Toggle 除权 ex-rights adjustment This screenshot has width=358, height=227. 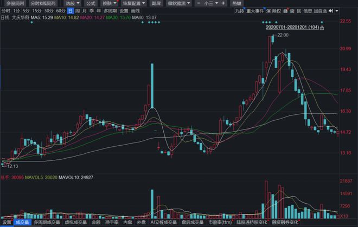[x=277, y=11]
